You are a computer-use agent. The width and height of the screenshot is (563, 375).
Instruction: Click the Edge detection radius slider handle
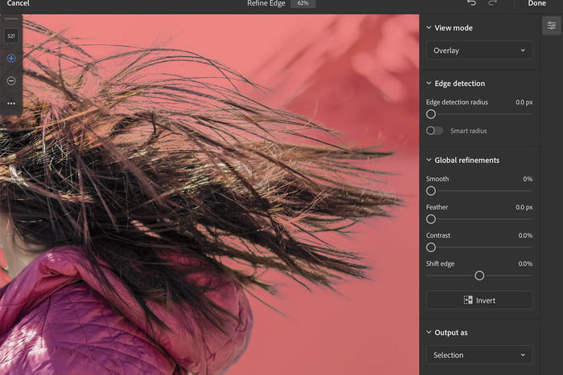tap(431, 114)
